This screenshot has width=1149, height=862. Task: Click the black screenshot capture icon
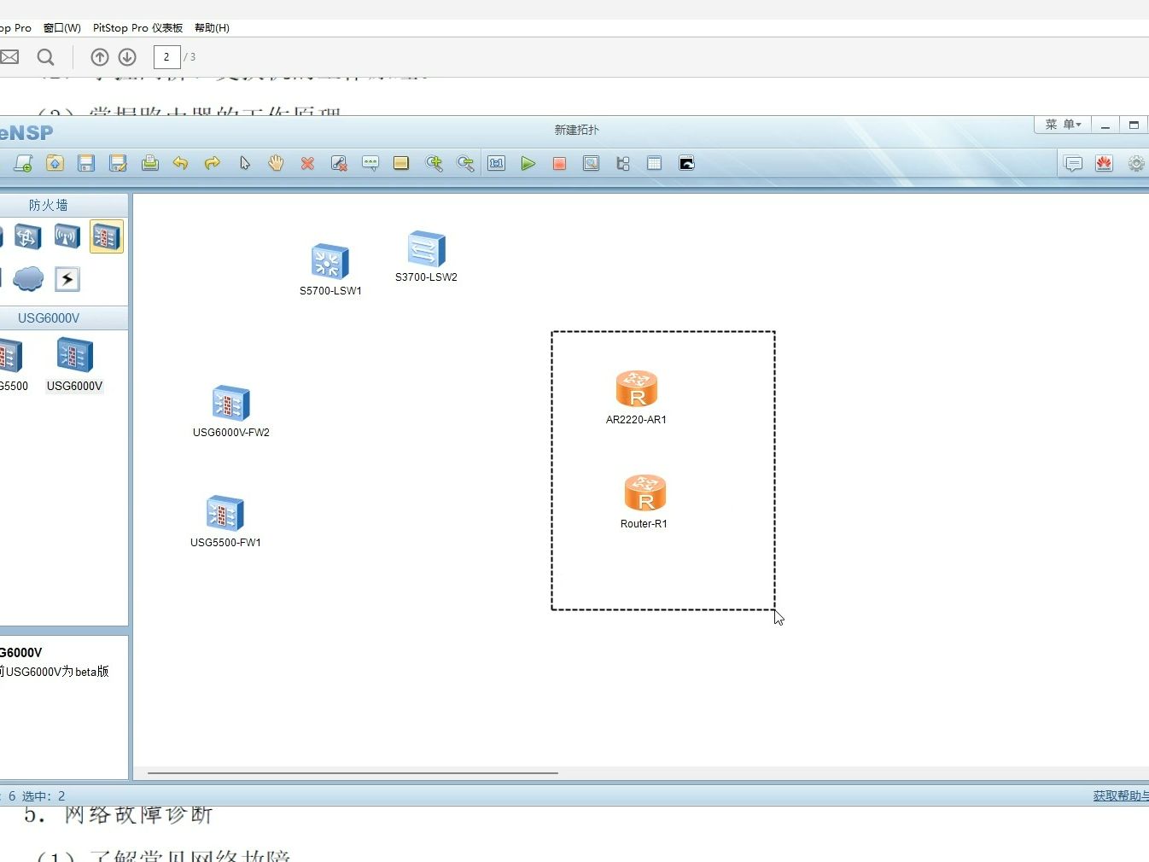(686, 163)
